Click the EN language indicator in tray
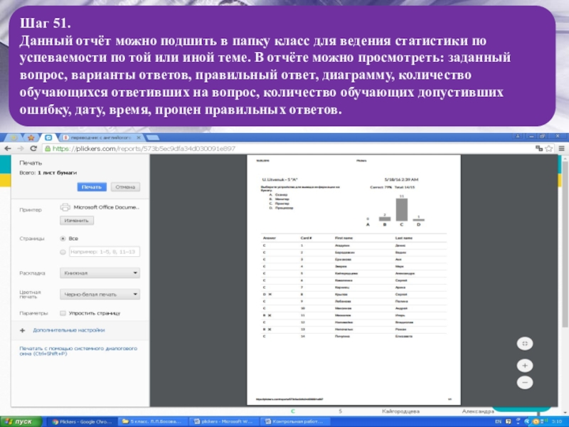This screenshot has width=569, height=427. pyautogui.click(x=498, y=422)
